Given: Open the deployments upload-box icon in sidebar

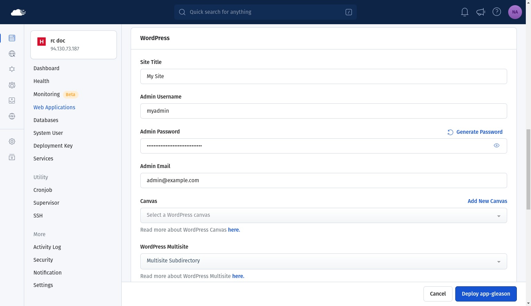Looking at the screenshot, I should pyautogui.click(x=12, y=100).
